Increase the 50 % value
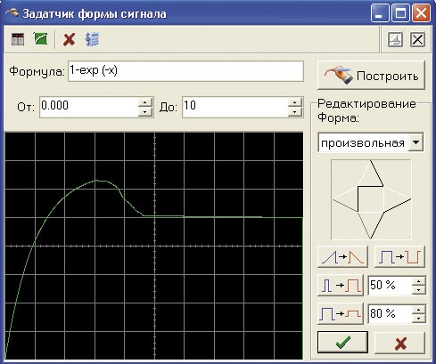The image size is (436, 364). [419, 281]
